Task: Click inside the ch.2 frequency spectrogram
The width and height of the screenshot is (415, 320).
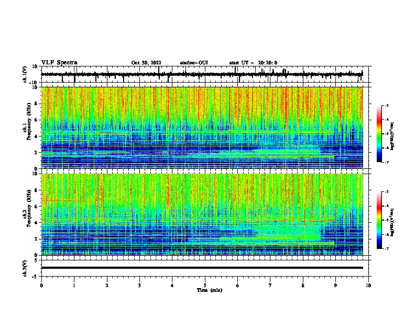Action: coord(202,214)
